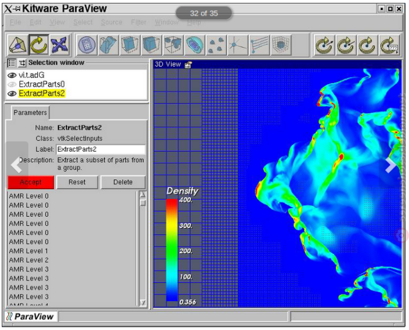Viewport: 409px width, 330px height.
Task: Click the 0.356 minimum scale value
Action: tap(188, 302)
